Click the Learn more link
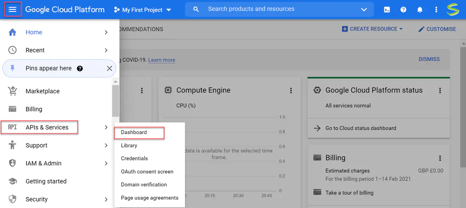Viewport: 466px width, 208px height. click(x=161, y=60)
